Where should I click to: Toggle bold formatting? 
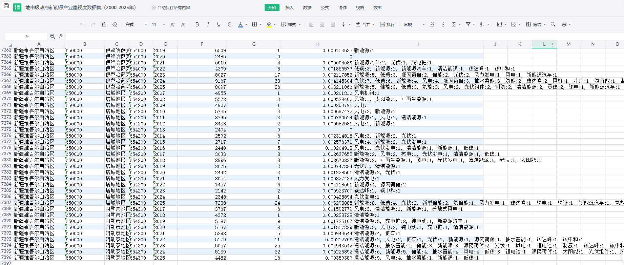197,24
